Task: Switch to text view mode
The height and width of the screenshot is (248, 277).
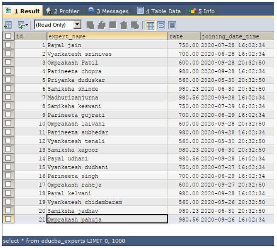Action: click(x=172, y=25)
